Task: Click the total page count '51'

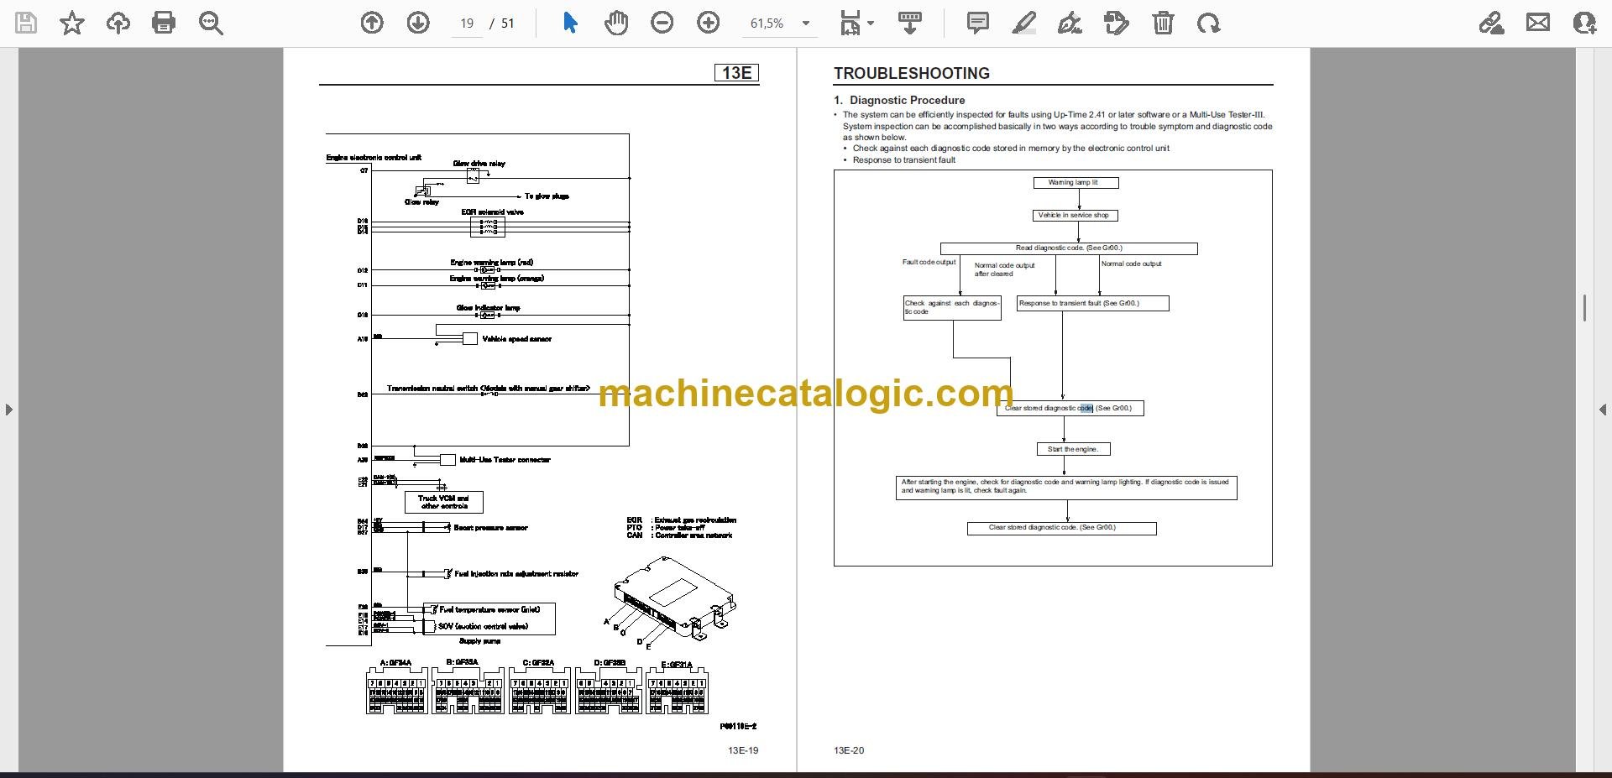Action: [508, 23]
